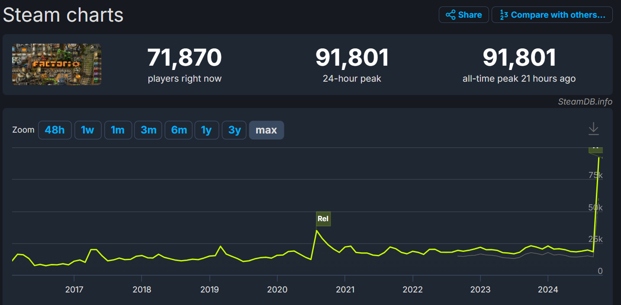621x305 pixels.
Task: Click the Steam charts heading
Action: [63, 15]
